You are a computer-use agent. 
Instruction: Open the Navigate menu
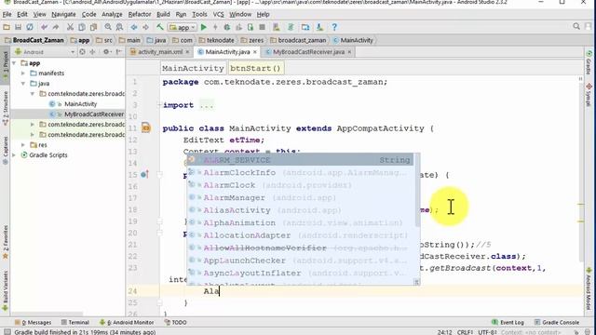[63, 15]
